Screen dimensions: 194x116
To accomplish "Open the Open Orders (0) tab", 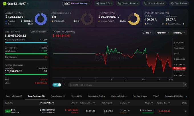I will click(58, 96).
